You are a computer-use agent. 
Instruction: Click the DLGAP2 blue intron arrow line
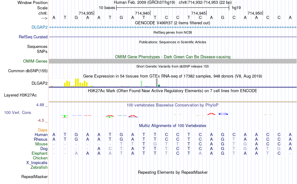(x=173, y=27)
